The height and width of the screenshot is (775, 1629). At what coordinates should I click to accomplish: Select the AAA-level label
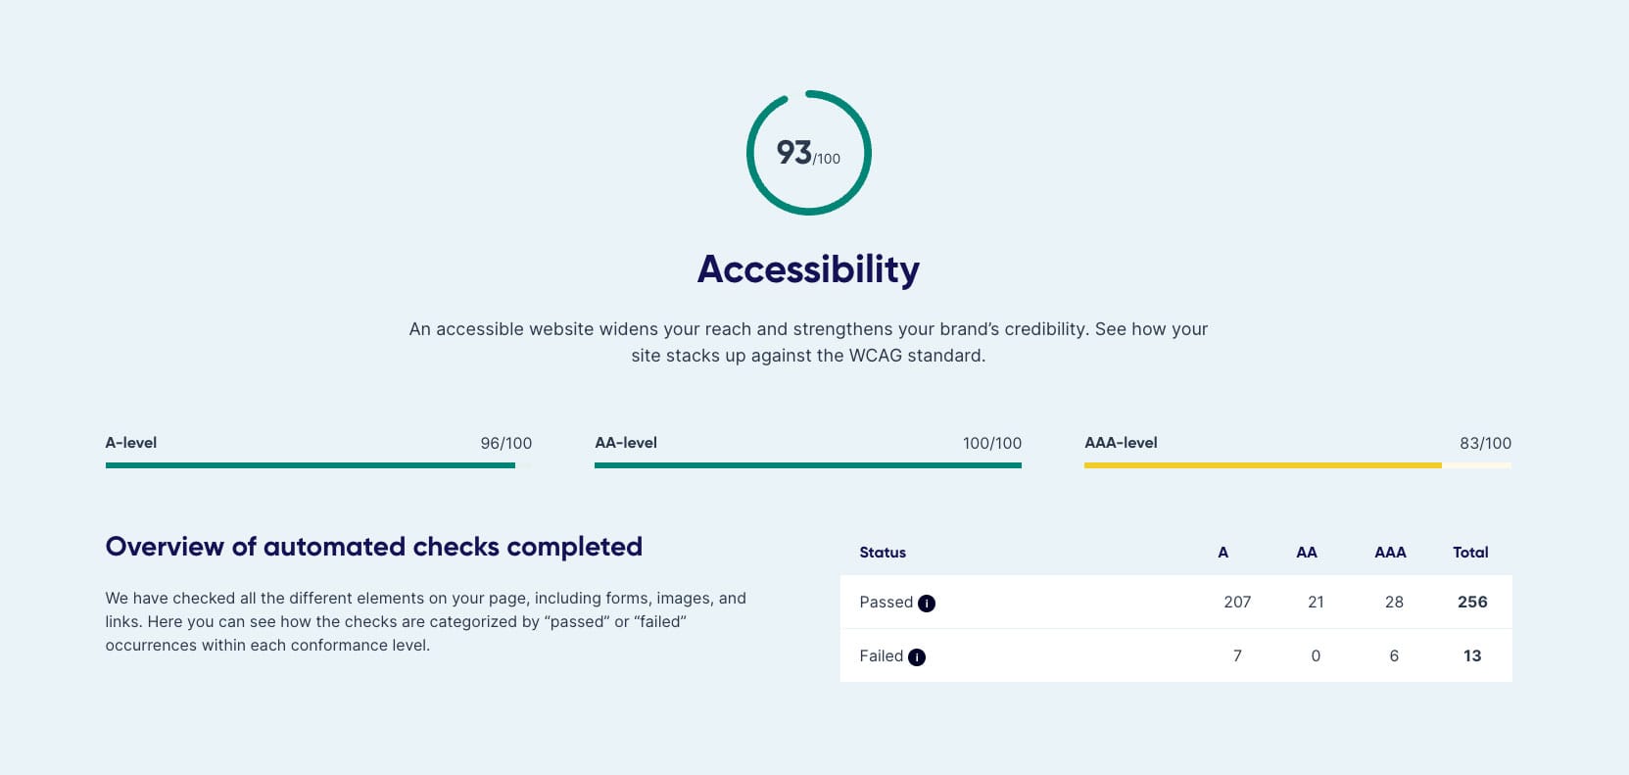pyautogui.click(x=1121, y=443)
